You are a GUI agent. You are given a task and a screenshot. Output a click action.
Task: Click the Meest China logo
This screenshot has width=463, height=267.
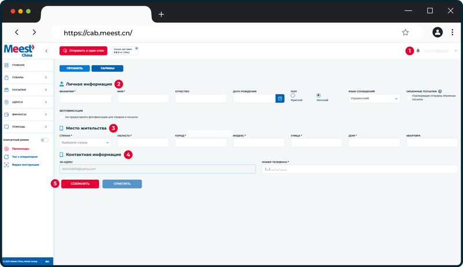click(x=19, y=51)
